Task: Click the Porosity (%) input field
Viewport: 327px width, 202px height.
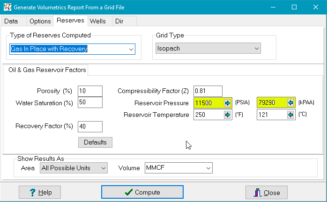Action: tap(90, 91)
